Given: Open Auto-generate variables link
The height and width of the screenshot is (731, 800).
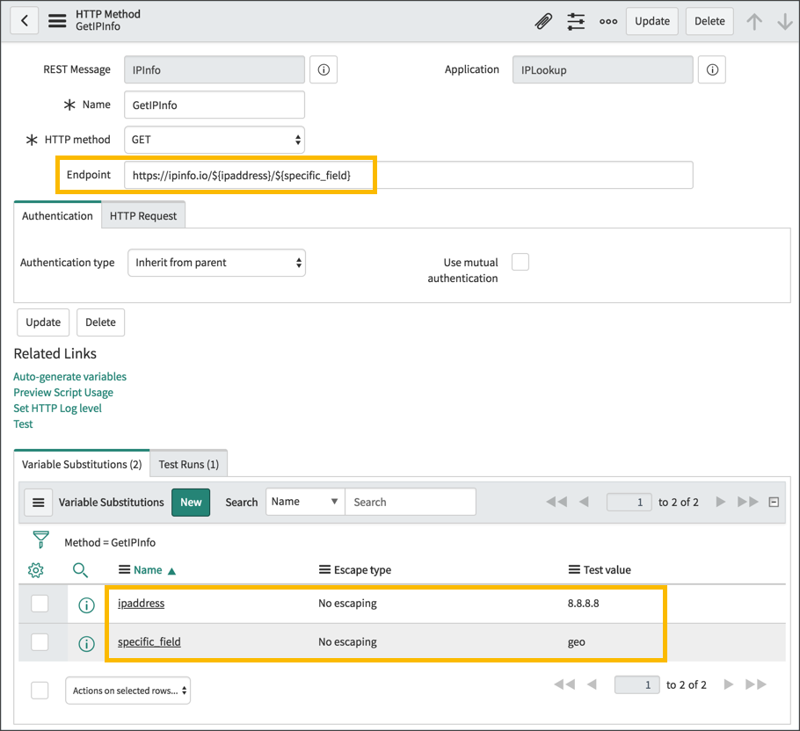Looking at the screenshot, I should click(70, 377).
